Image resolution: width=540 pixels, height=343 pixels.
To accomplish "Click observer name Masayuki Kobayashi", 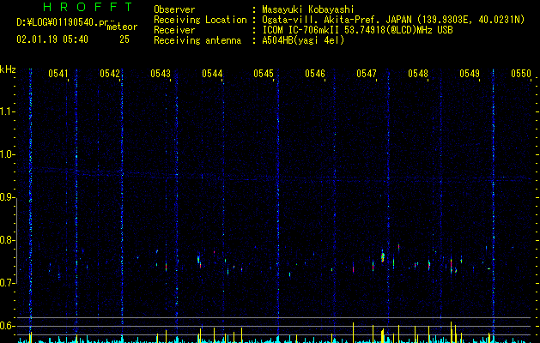I will (x=308, y=9).
